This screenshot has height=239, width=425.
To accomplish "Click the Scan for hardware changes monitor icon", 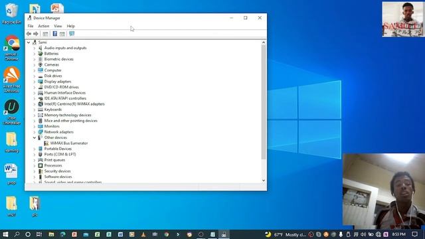I will click(x=72, y=34).
